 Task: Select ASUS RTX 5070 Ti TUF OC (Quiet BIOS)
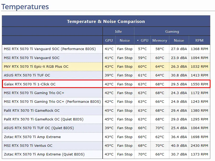[39, 128]
